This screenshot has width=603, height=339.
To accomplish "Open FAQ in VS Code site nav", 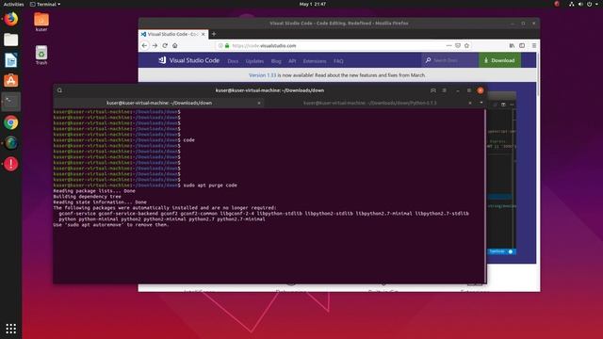I will point(338,60).
